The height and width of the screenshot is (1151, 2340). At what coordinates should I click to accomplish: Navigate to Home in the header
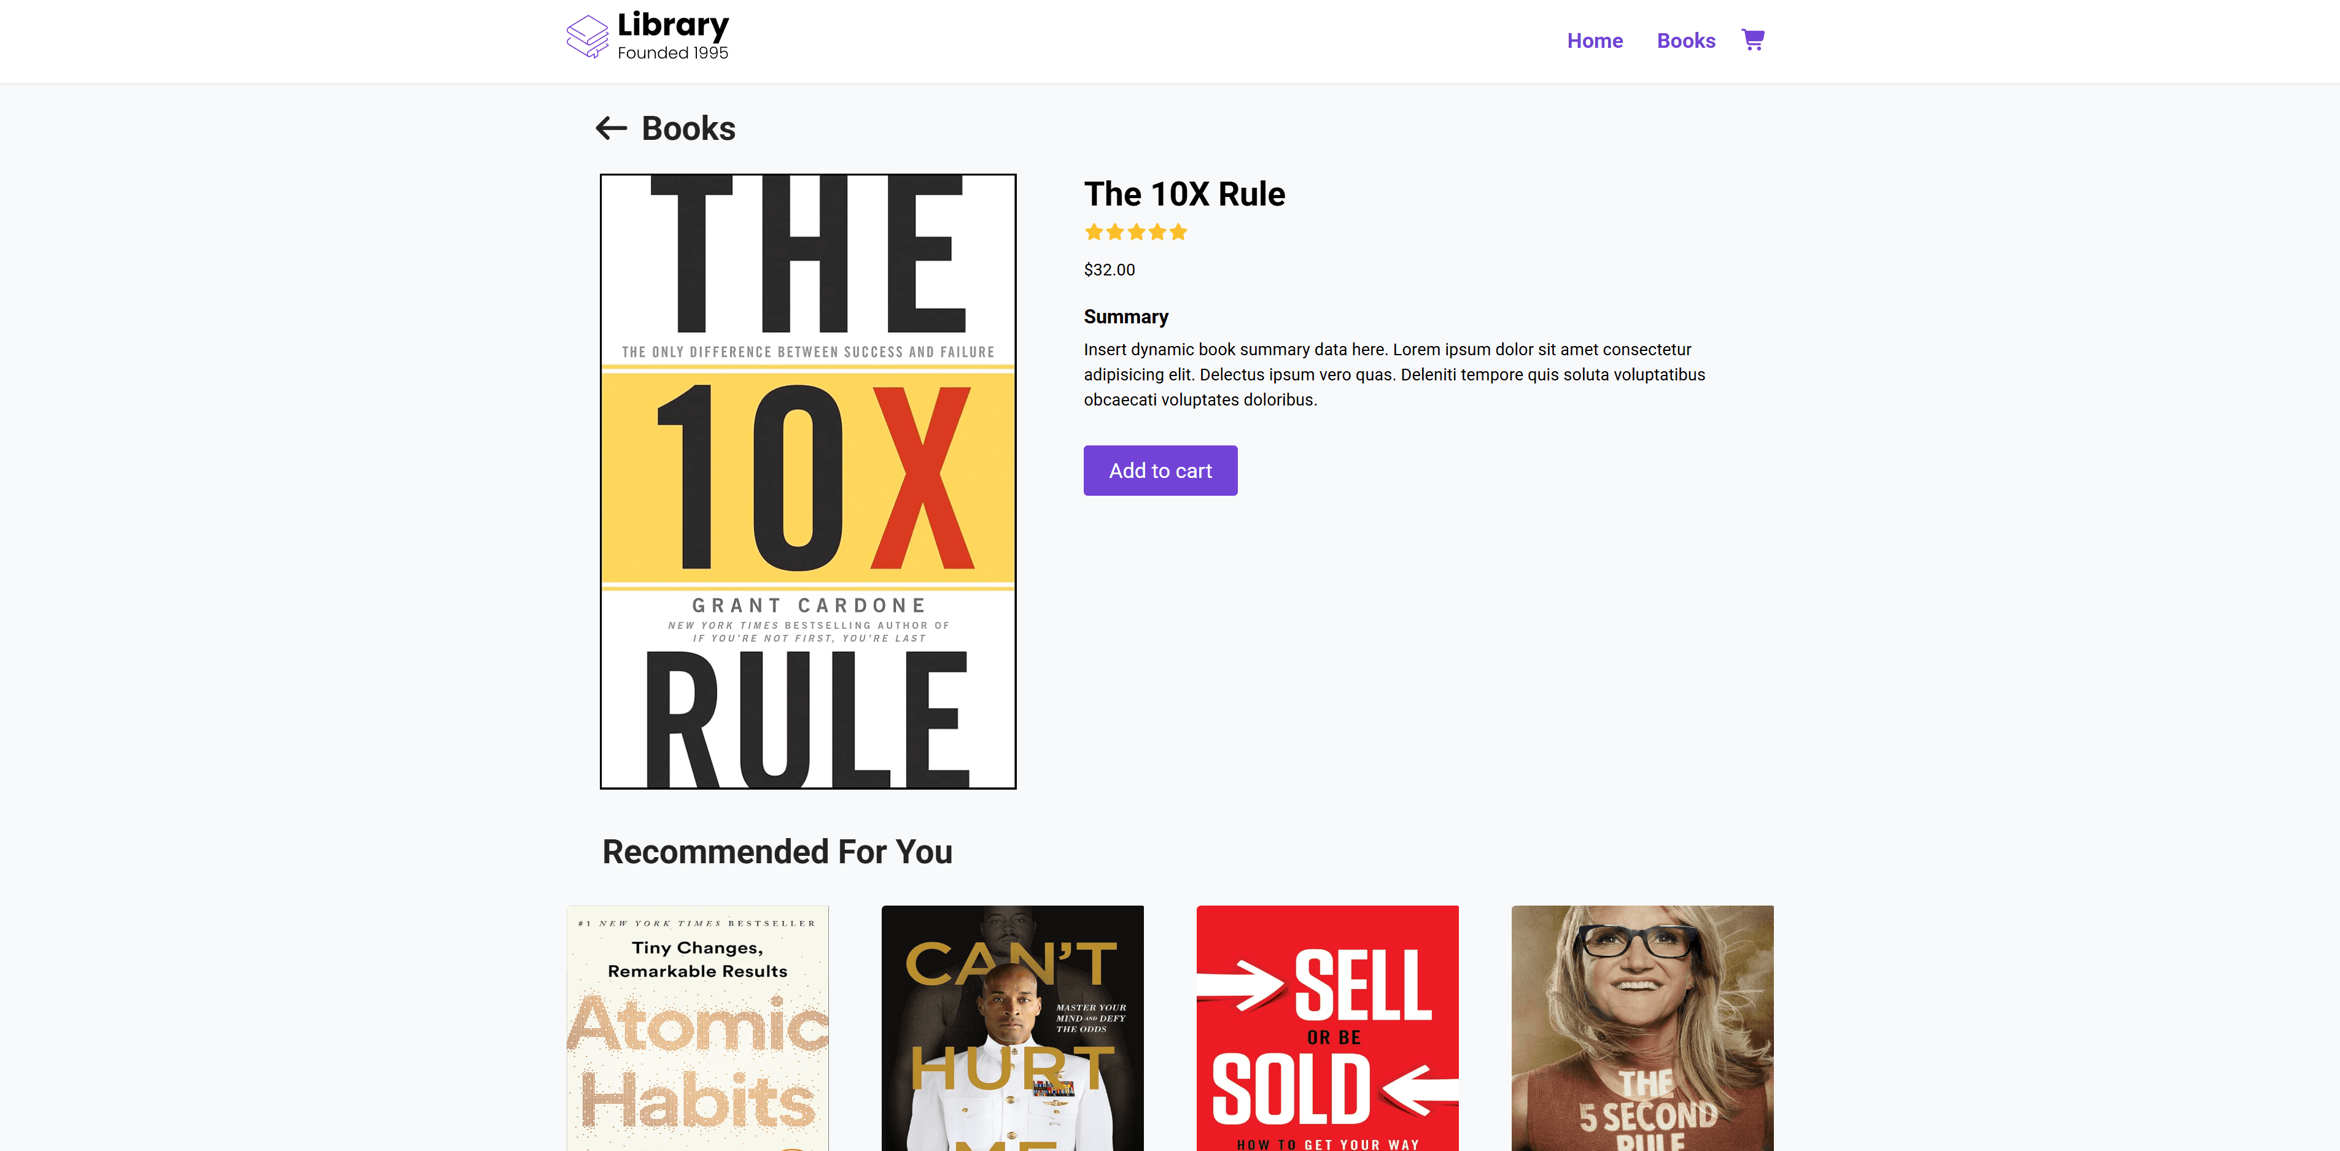click(1594, 41)
